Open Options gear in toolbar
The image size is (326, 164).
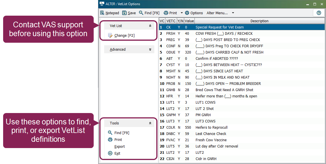click(187, 13)
